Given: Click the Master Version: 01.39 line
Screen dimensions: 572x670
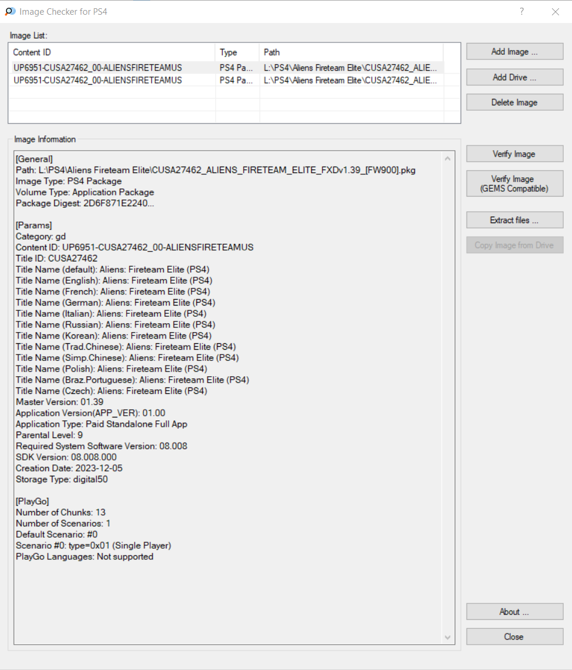Looking at the screenshot, I should pyautogui.click(x=59, y=402).
